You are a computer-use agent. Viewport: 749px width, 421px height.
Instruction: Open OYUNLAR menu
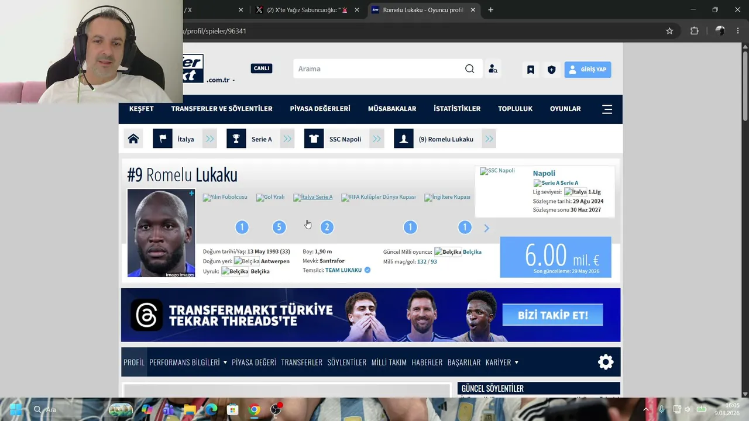tap(565, 109)
